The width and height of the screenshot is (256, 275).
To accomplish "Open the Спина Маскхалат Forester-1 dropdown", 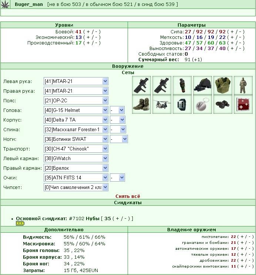I will tap(76, 130).
